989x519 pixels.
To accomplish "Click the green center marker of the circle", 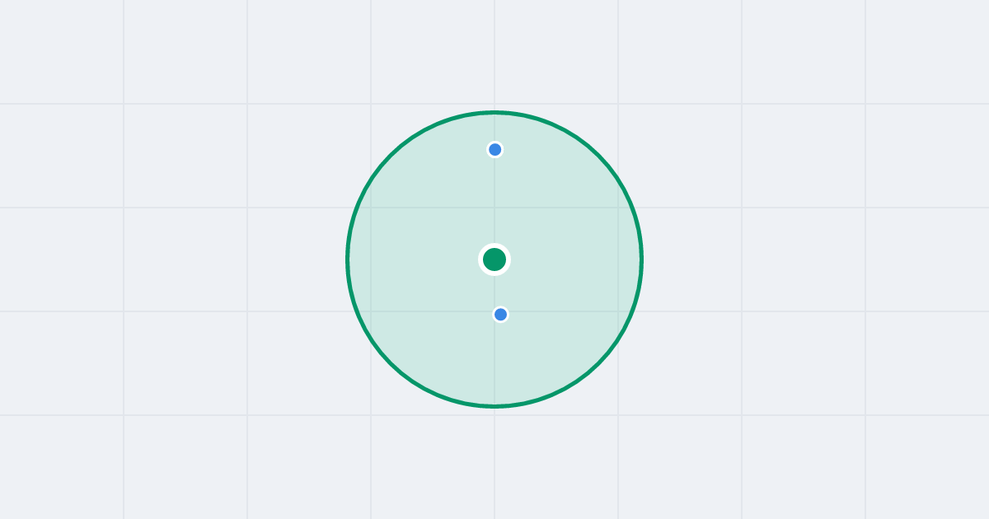I will pyautogui.click(x=494, y=259).
